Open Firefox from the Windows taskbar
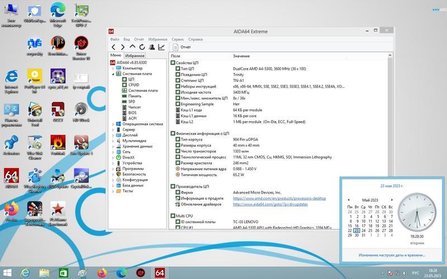This screenshot has width=447, height=279. tap(101, 272)
